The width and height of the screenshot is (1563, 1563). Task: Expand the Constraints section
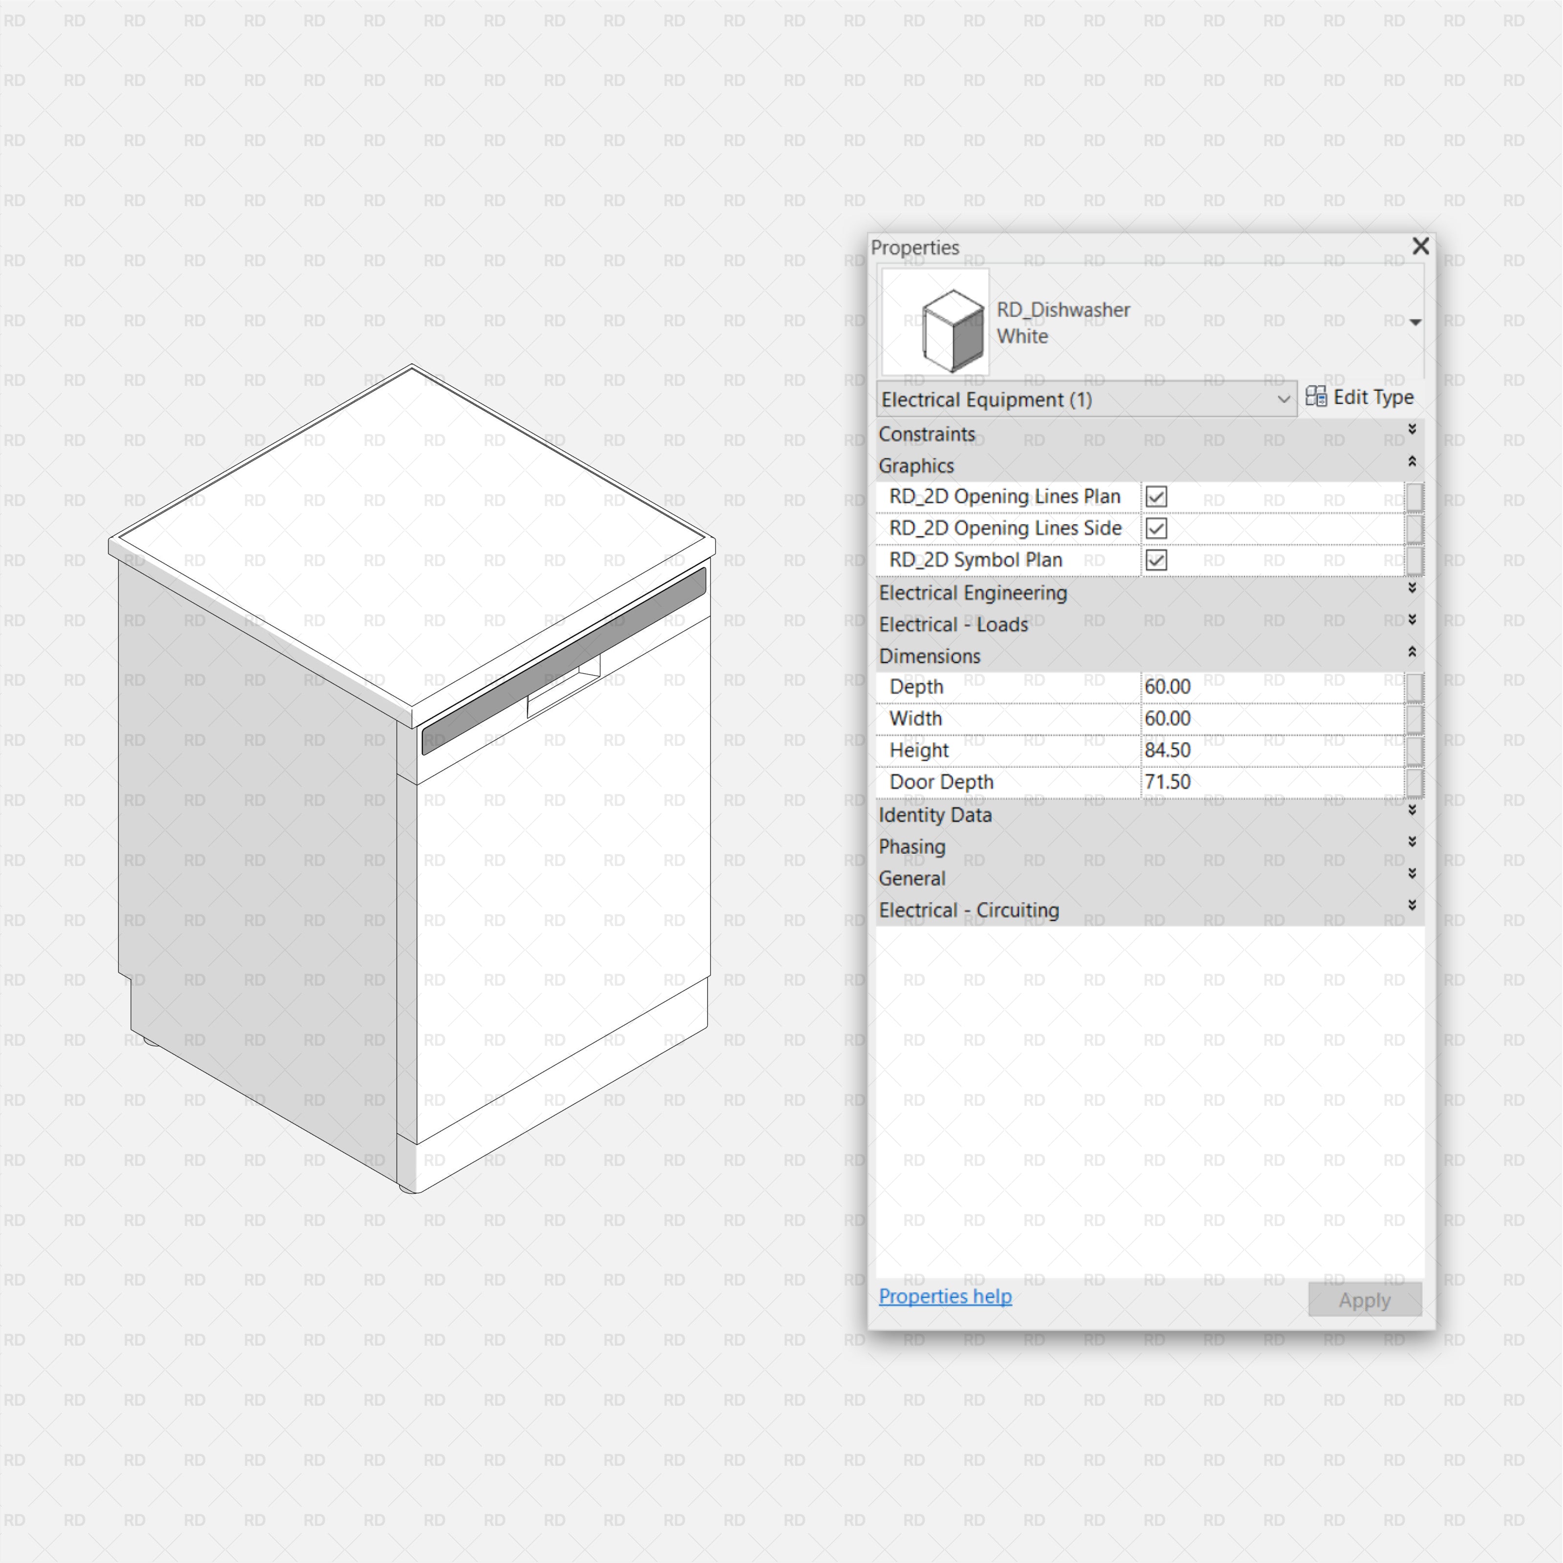click(x=1412, y=430)
